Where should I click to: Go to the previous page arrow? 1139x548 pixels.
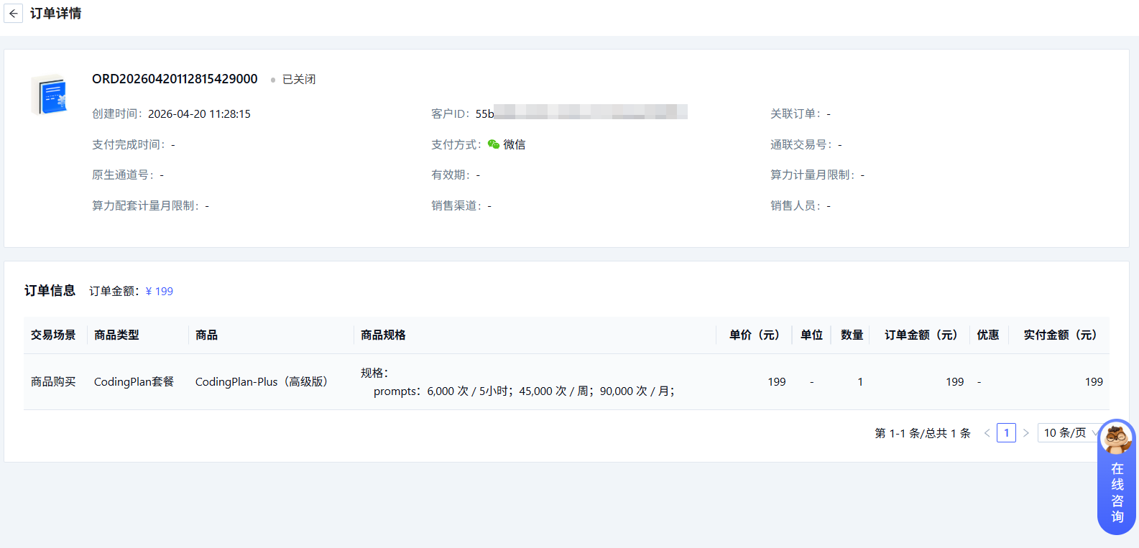click(987, 433)
